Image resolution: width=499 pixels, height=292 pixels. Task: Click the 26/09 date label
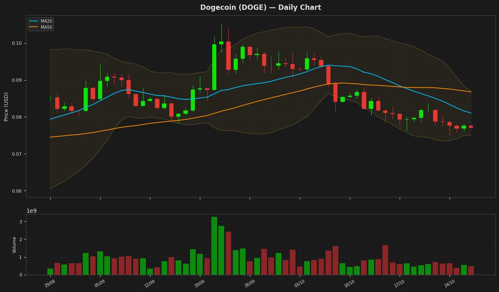(249, 283)
